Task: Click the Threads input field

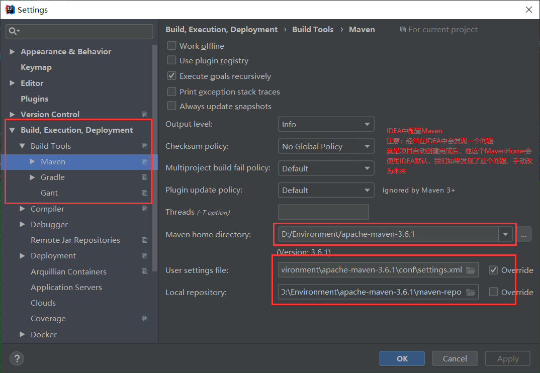Action: point(323,212)
